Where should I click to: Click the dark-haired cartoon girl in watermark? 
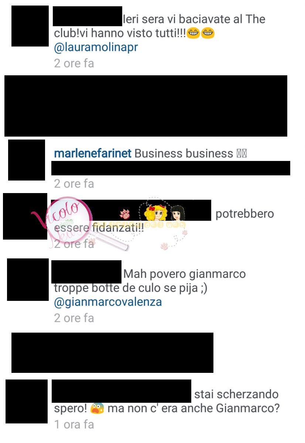click(x=178, y=213)
